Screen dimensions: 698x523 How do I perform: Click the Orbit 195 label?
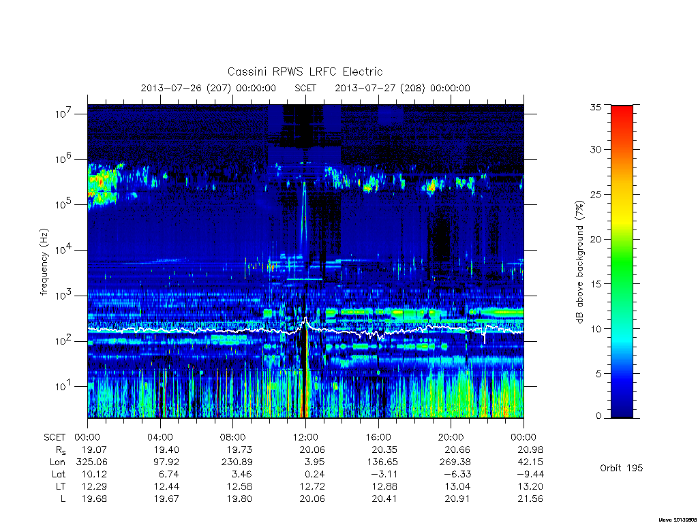[x=622, y=468]
